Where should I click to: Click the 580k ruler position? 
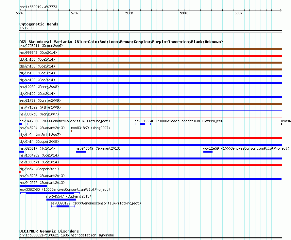[129, 13]
